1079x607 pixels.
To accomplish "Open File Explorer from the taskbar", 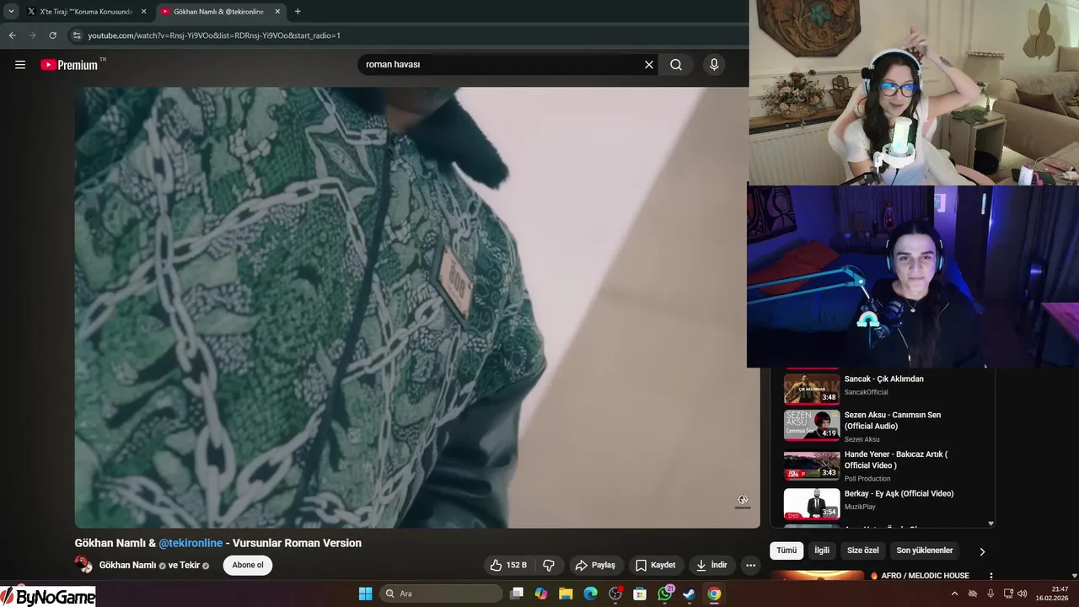I will click(x=566, y=594).
